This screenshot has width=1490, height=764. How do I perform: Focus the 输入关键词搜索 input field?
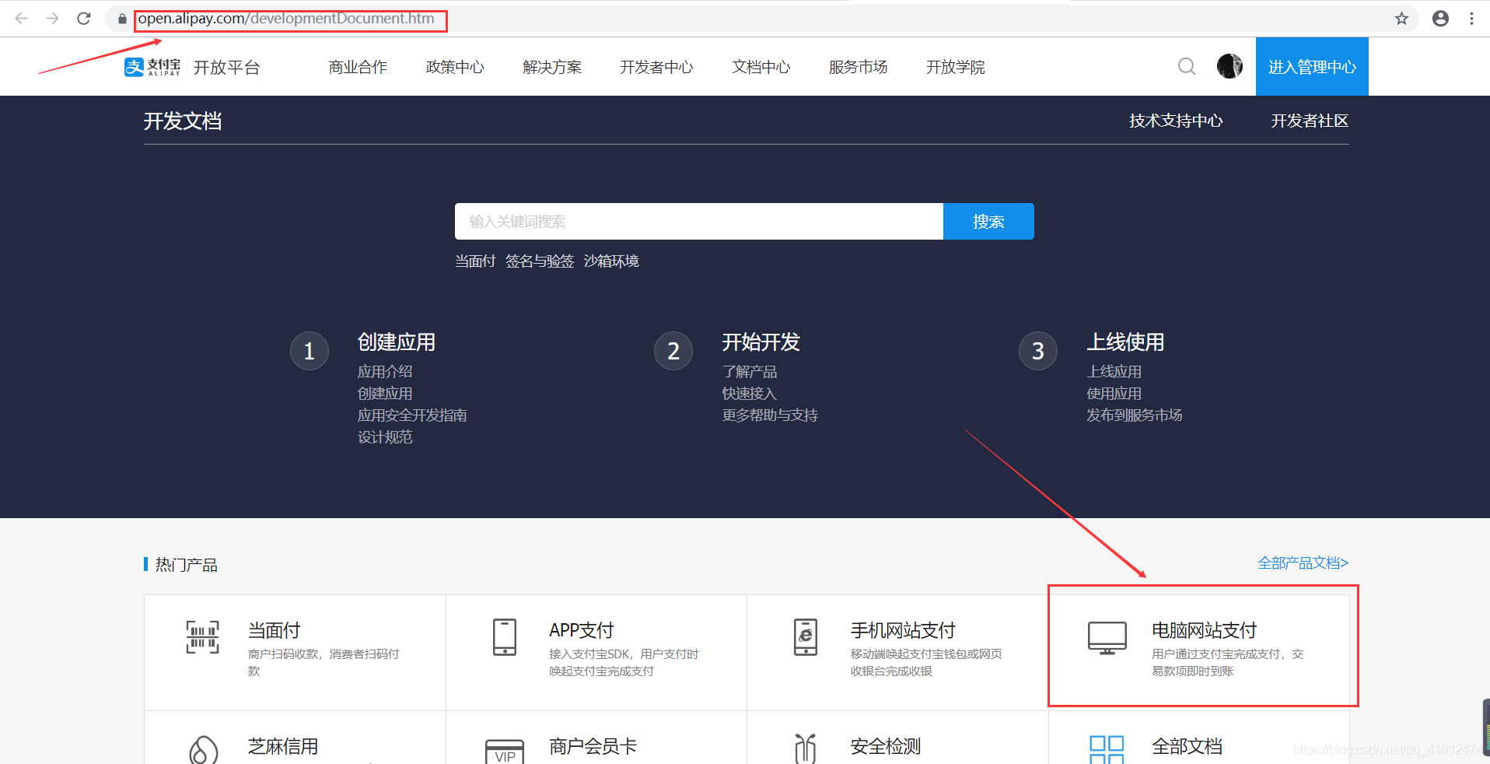click(x=699, y=222)
